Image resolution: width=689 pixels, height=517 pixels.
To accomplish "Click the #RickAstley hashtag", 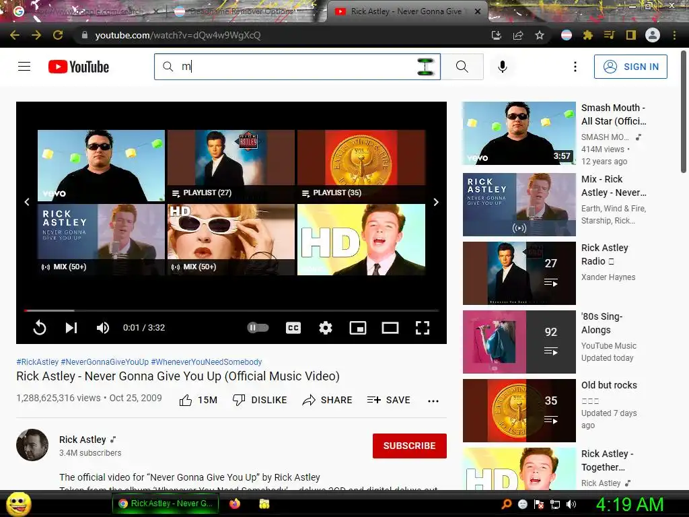I will tap(38, 361).
